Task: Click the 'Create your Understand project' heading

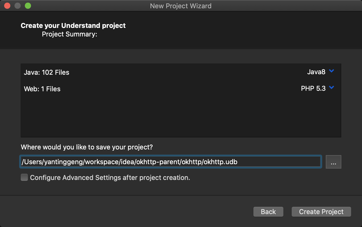Action: 73,26
